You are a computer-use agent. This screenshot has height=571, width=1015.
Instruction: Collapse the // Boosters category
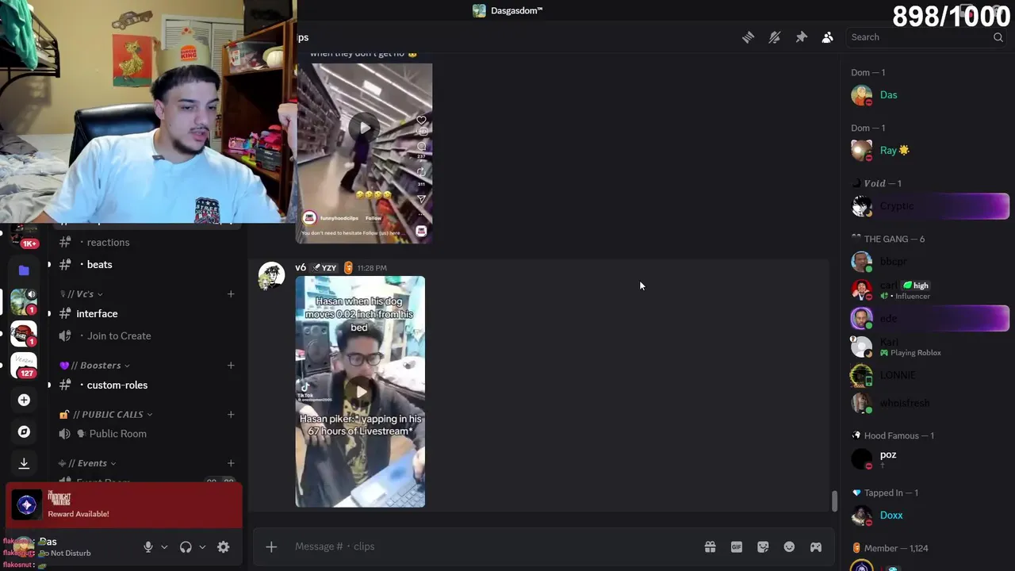coord(95,365)
